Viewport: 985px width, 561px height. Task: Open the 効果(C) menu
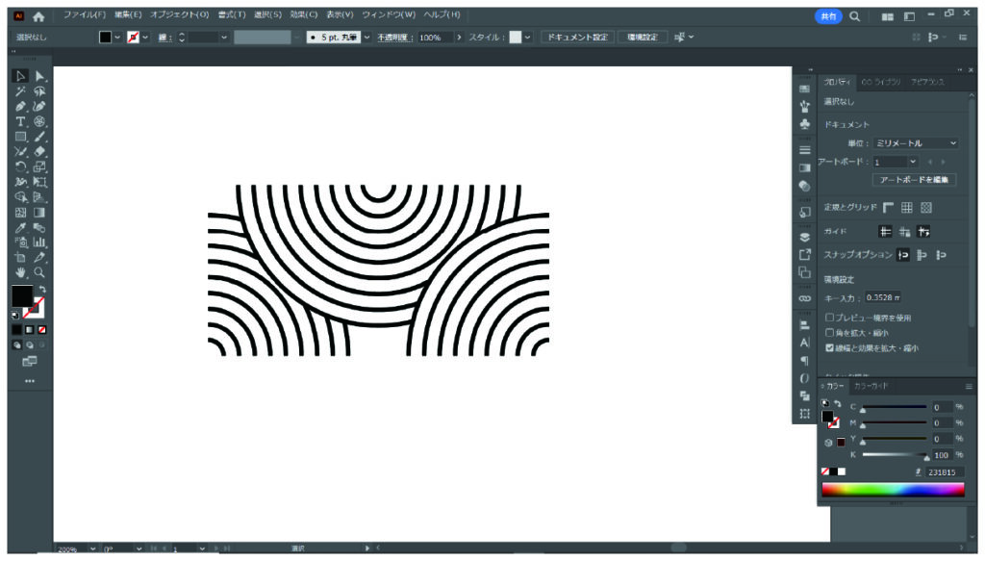point(303,15)
